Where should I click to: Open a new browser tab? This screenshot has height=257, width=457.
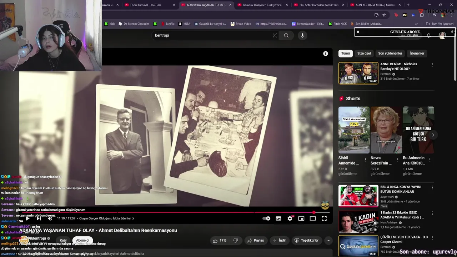pyautogui.click(x=408, y=5)
